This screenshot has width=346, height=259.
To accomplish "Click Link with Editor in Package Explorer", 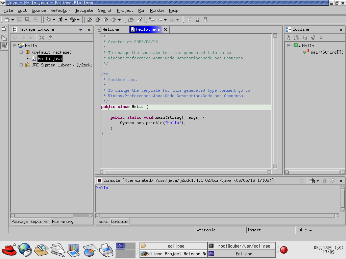I will point(50,37).
